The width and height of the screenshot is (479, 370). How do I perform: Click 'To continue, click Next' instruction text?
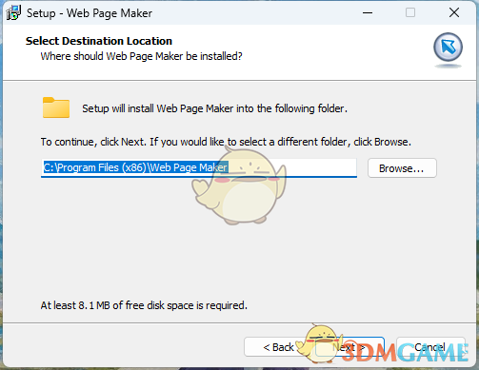point(226,142)
